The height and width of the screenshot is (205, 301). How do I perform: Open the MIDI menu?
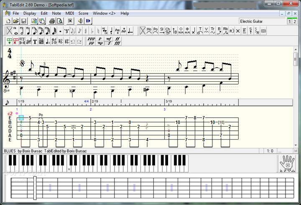pos(70,13)
